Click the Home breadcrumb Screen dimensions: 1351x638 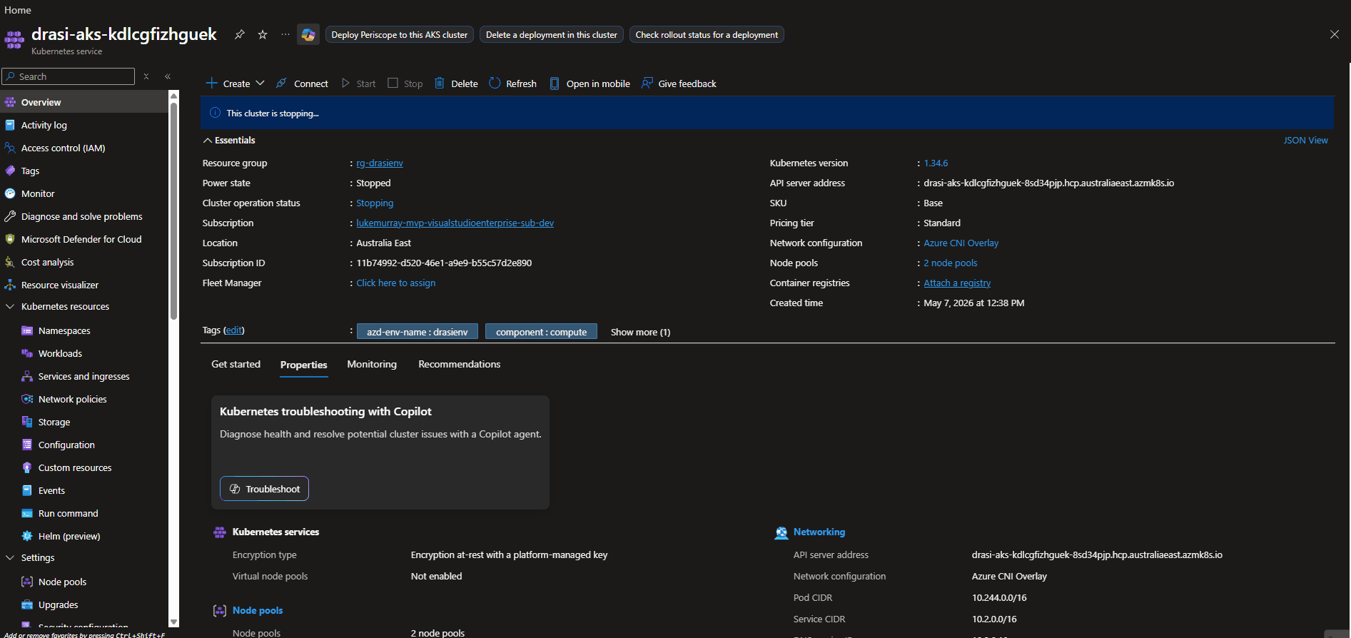(18, 10)
